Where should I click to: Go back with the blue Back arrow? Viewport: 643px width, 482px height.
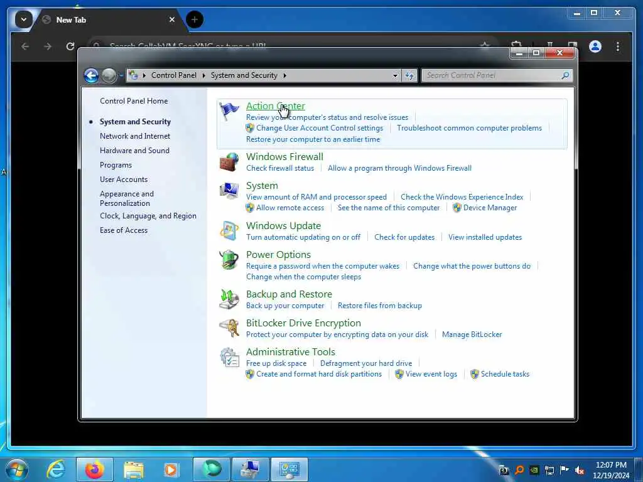pyautogui.click(x=92, y=75)
